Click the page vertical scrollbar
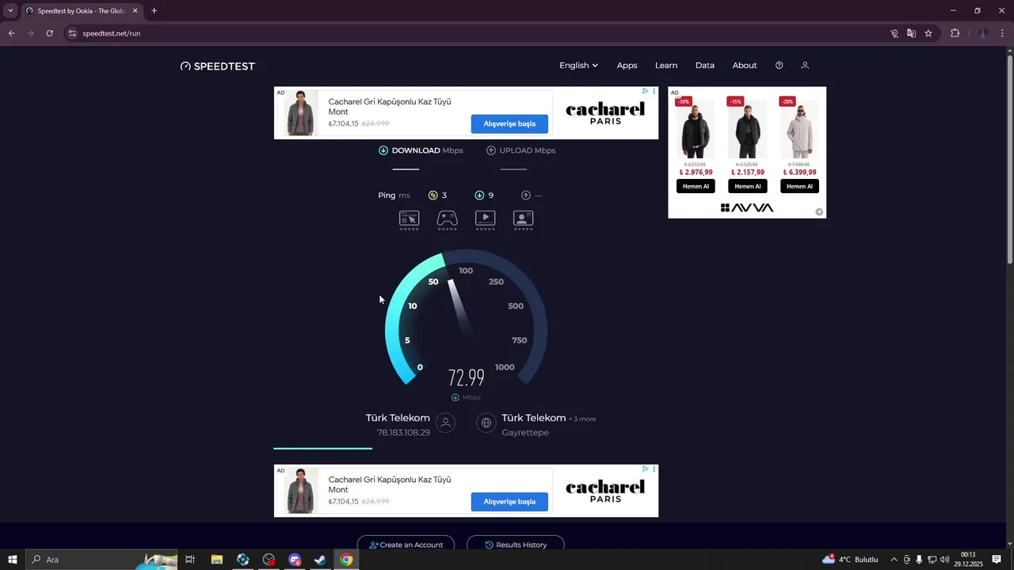Screen dimensions: 1014x570 point(1009,158)
